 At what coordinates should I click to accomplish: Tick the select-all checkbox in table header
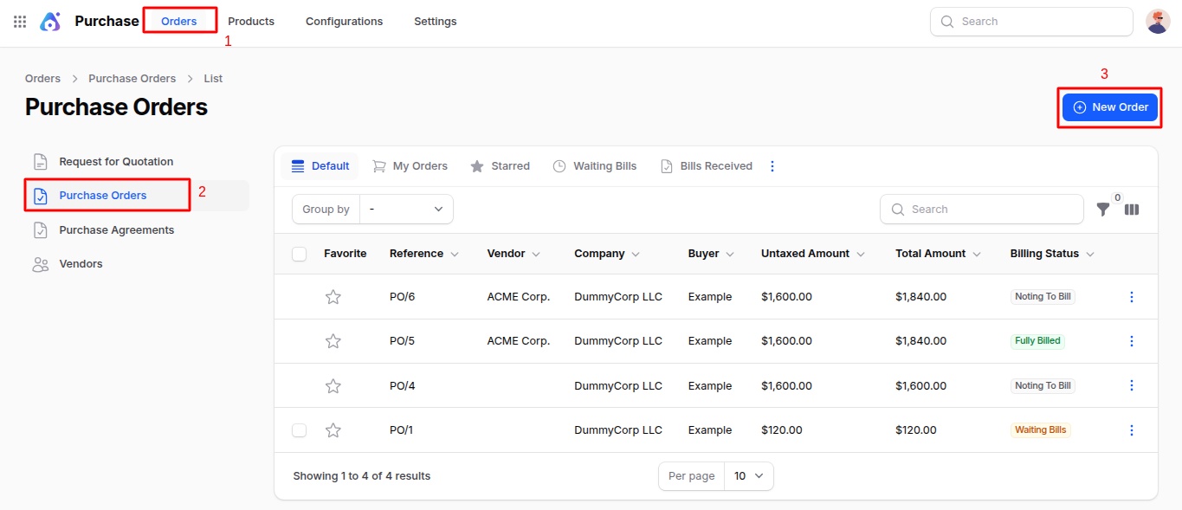tap(300, 254)
